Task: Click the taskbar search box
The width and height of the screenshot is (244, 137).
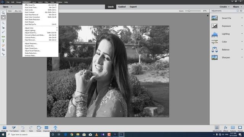Action: (x=28, y=134)
